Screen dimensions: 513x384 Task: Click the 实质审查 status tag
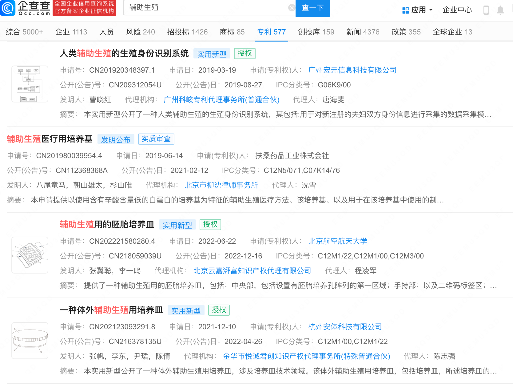[156, 139]
